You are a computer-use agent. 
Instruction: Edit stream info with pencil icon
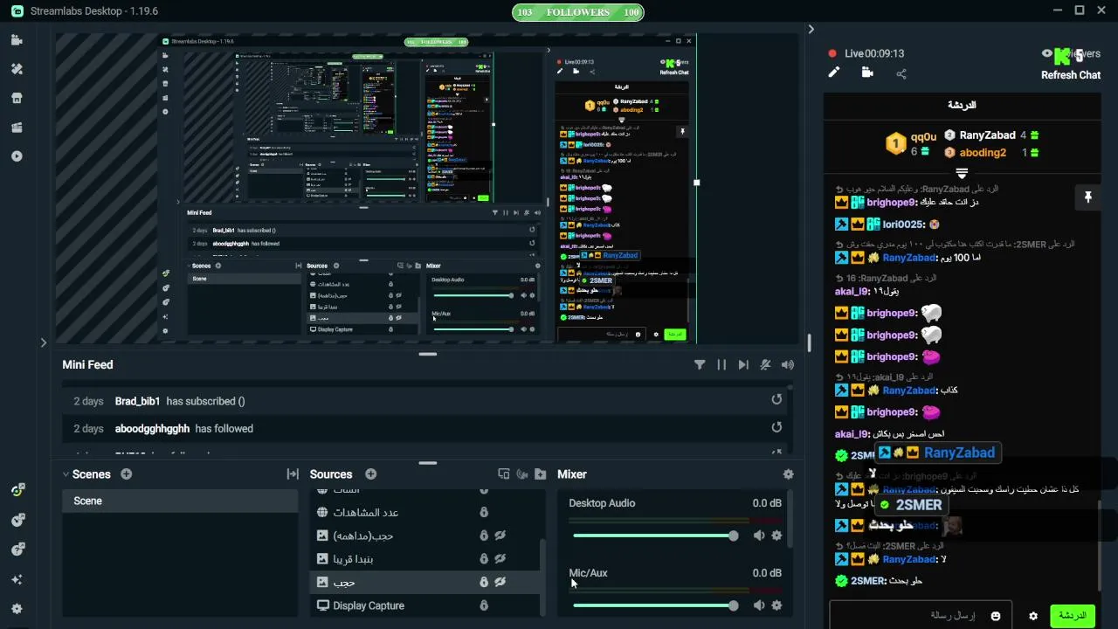(833, 73)
